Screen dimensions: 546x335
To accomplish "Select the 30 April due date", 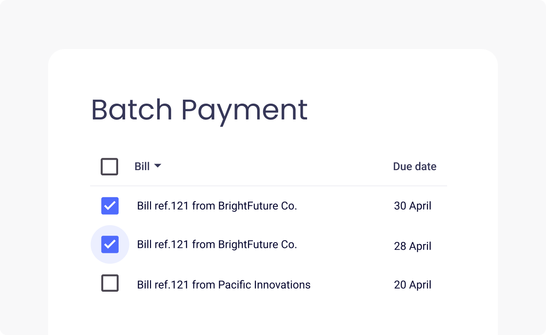I will [412, 206].
